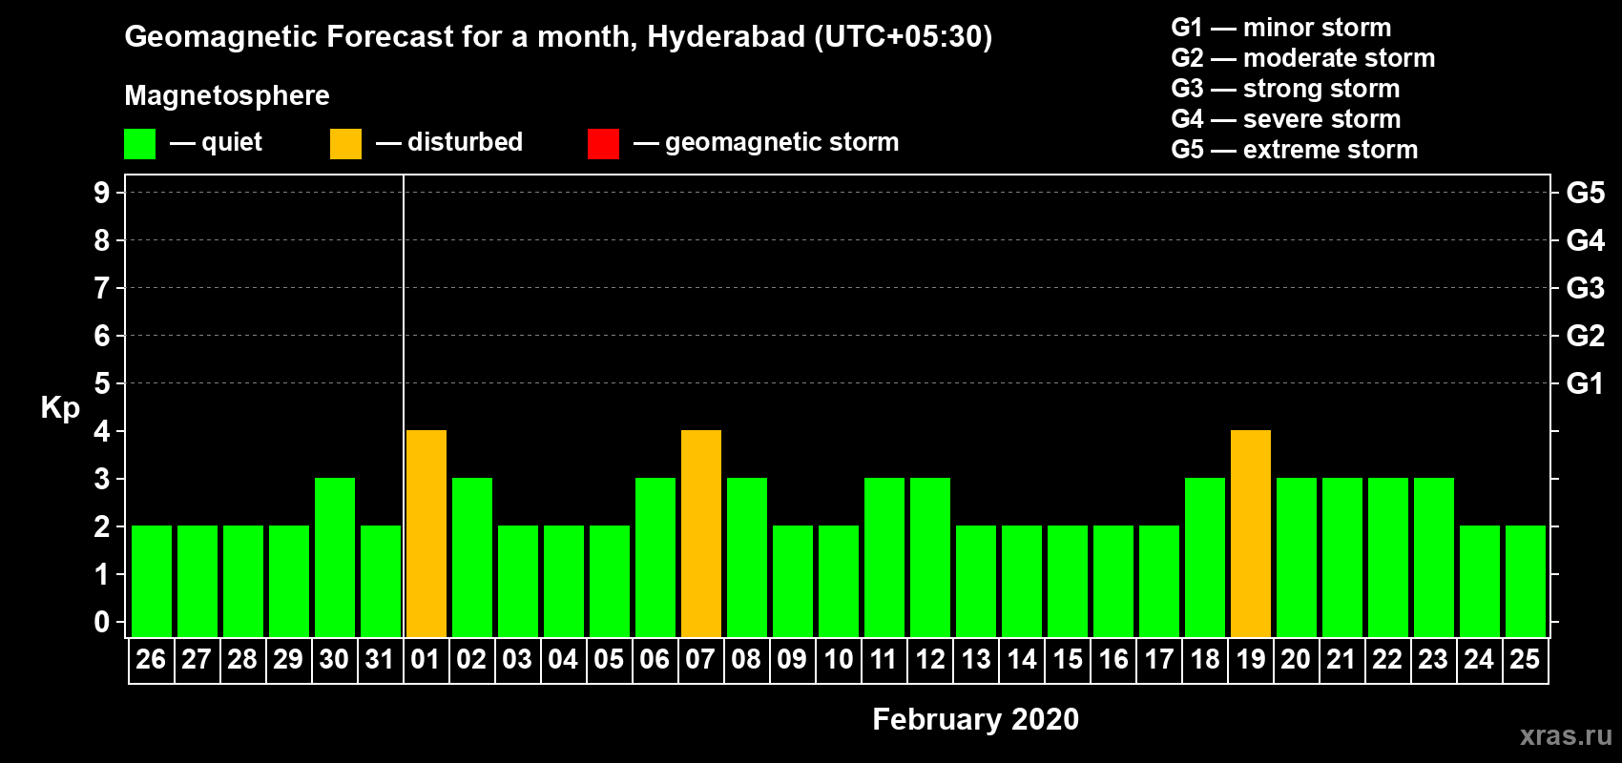
Task: Click the Kp value 9 axis label
Action: coord(102,193)
